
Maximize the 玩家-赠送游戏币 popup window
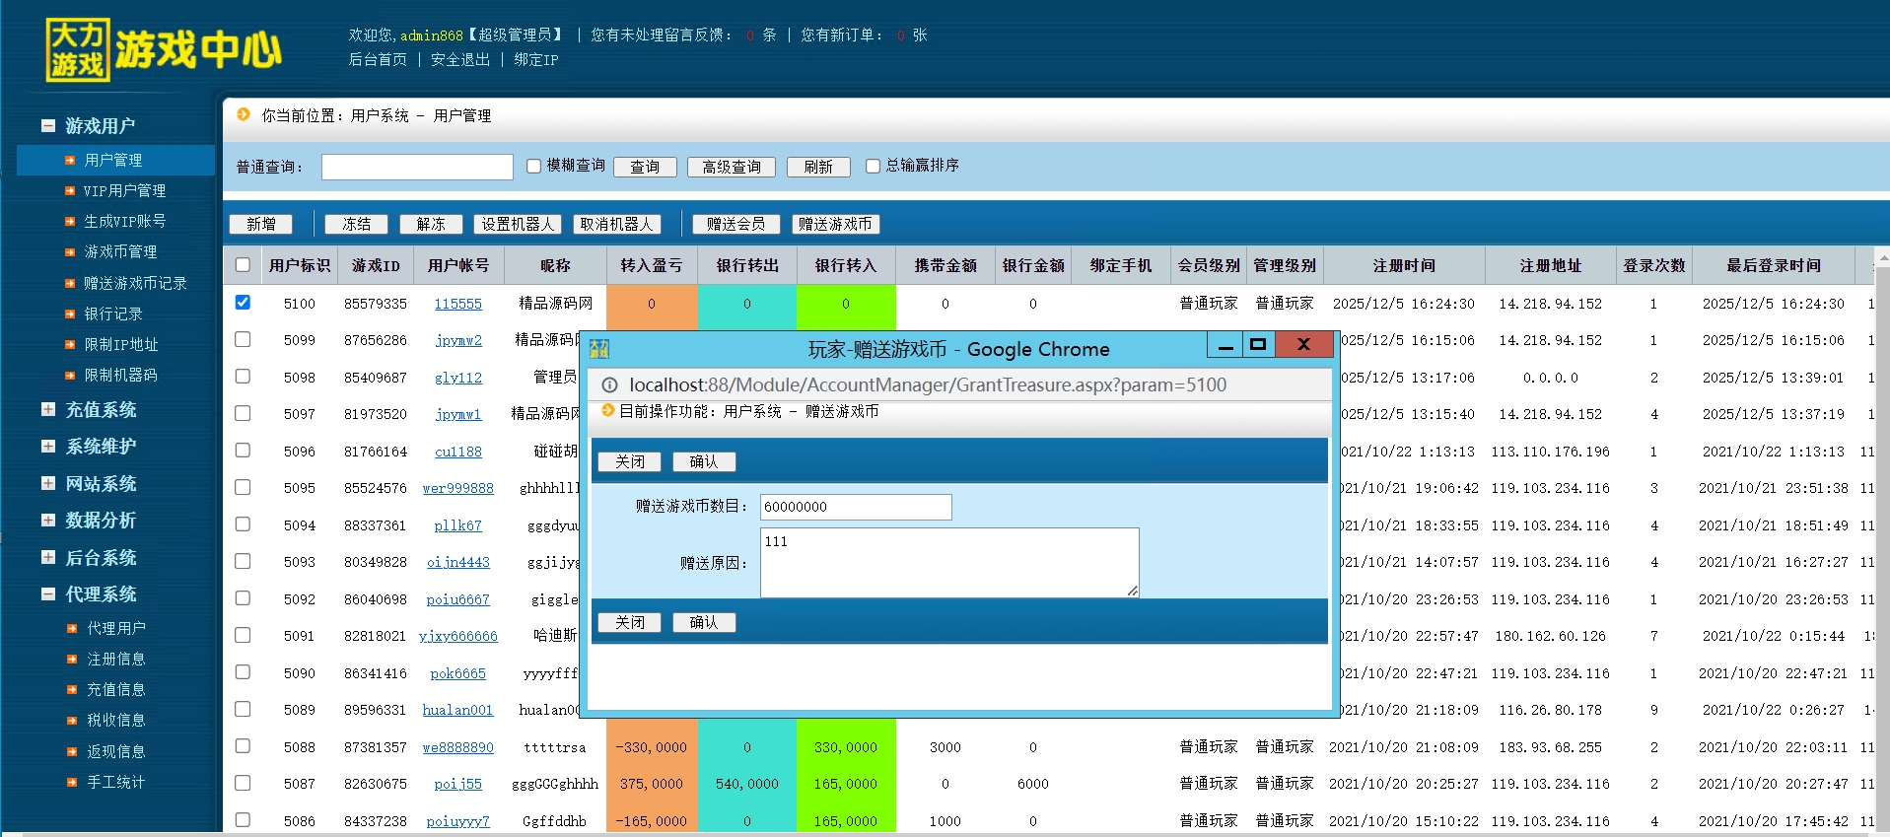1257,345
